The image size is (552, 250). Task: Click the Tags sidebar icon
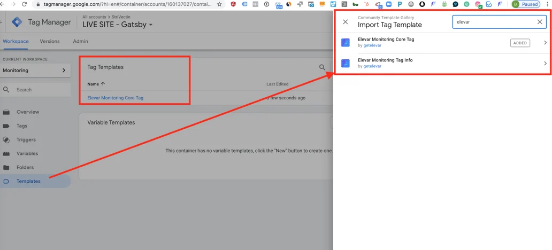coord(6,126)
